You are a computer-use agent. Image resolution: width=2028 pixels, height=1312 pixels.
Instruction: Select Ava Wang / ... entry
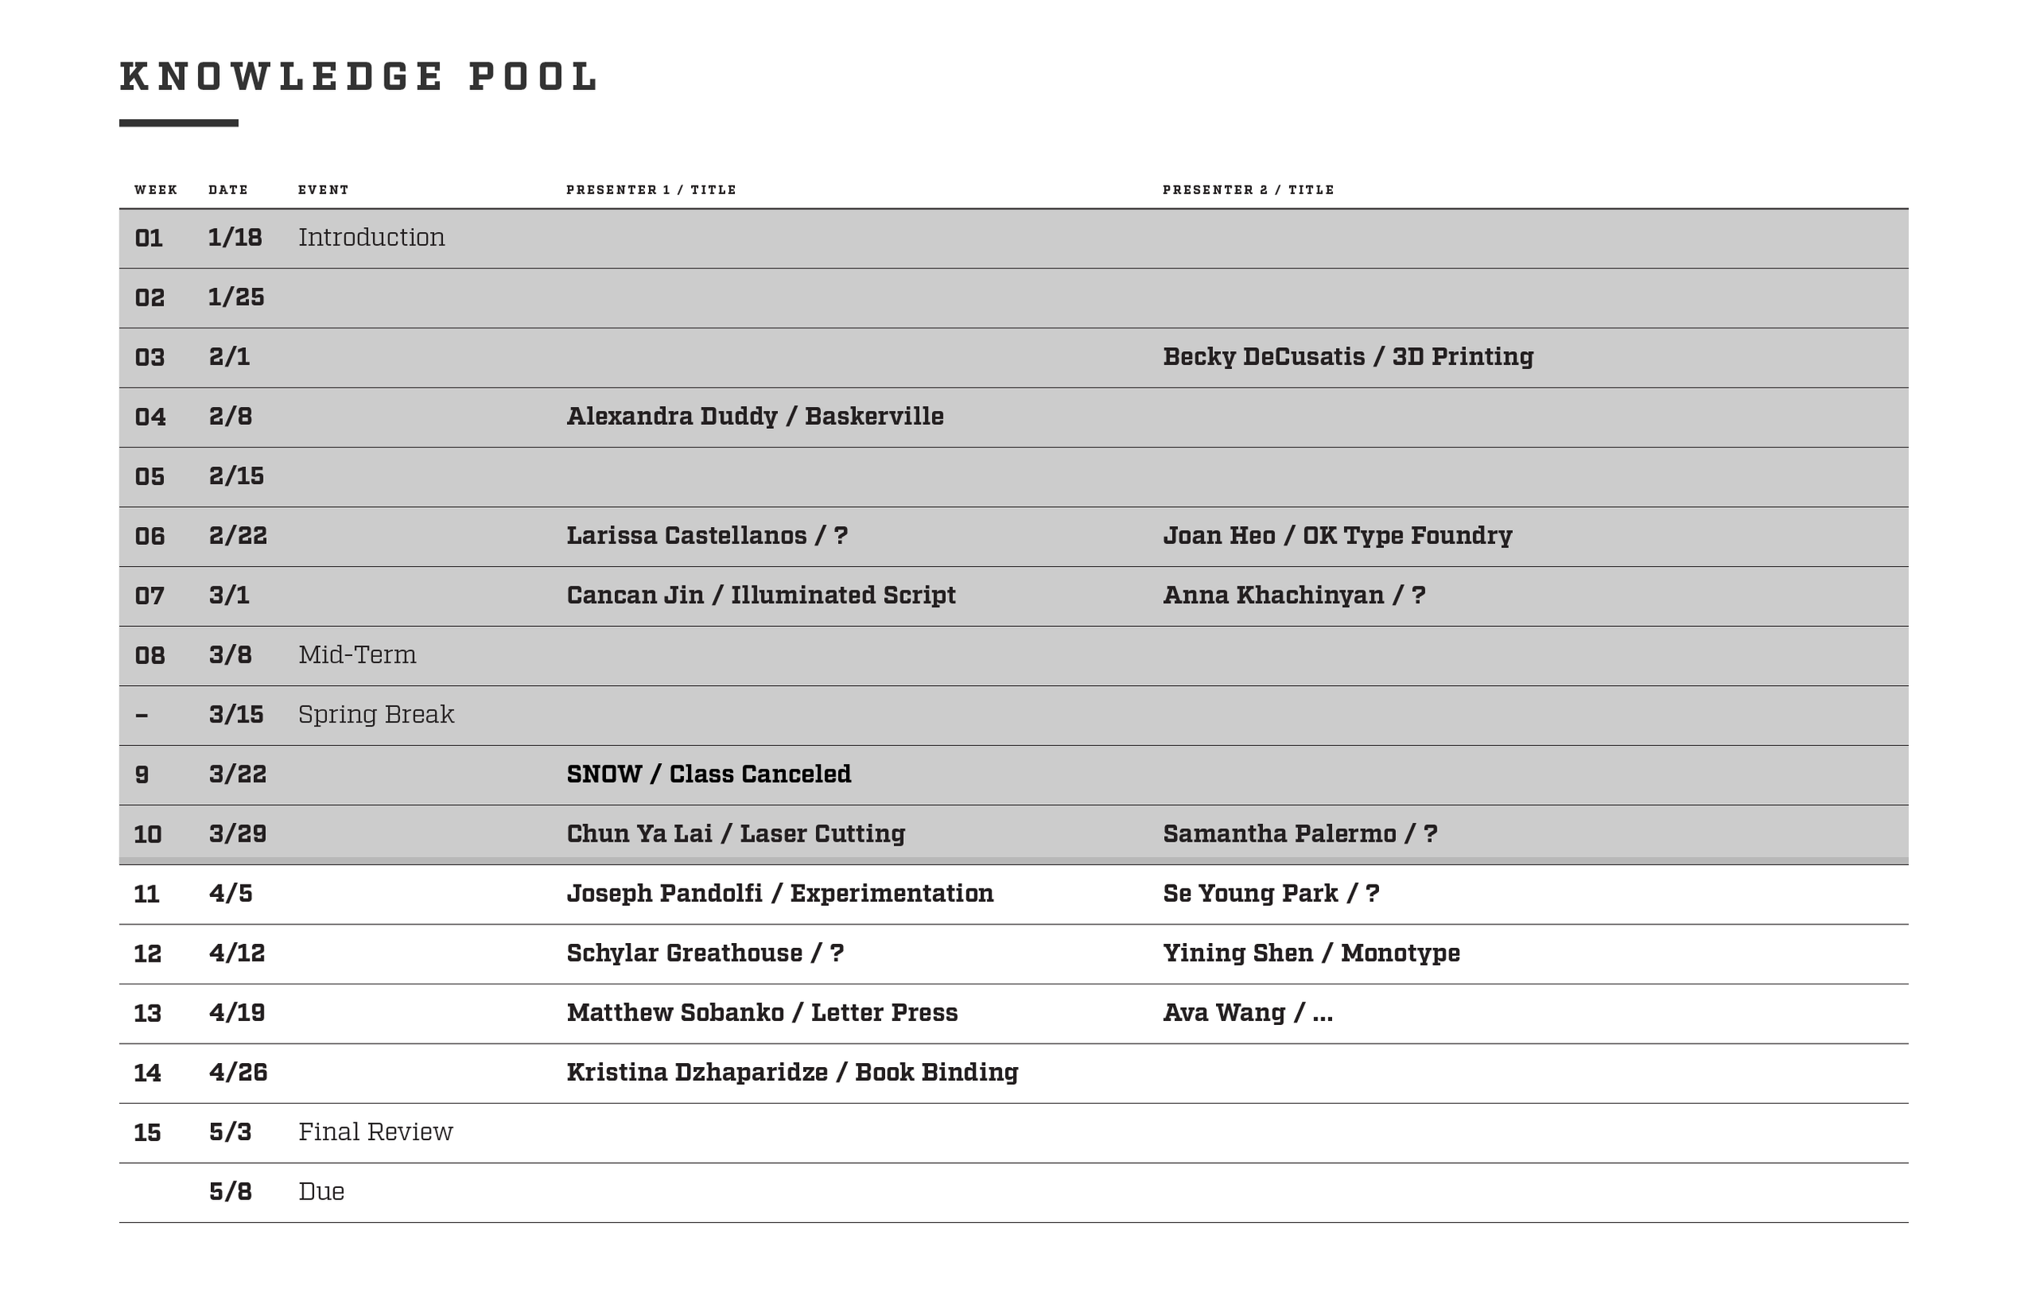tap(1248, 1013)
